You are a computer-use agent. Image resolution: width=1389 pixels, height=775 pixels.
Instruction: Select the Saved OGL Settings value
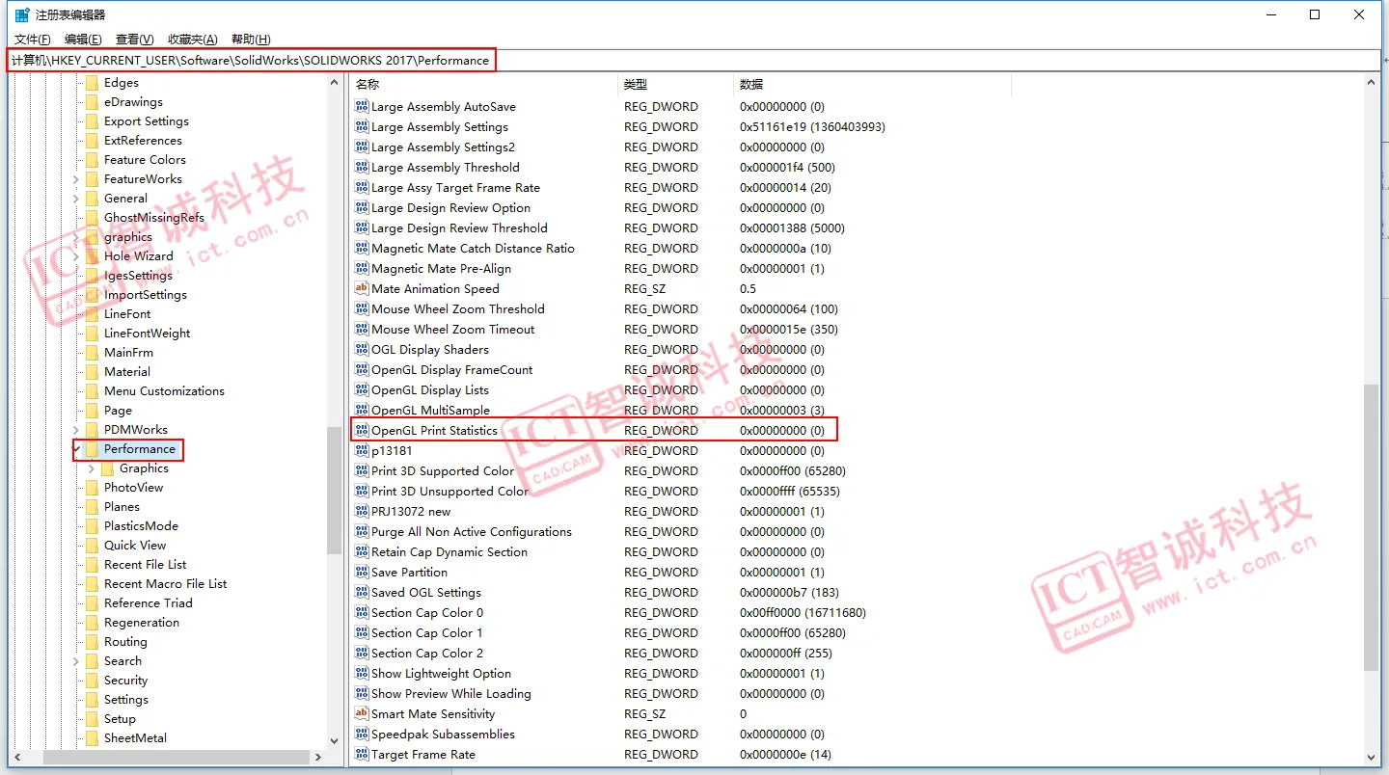pyautogui.click(x=426, y=593)
